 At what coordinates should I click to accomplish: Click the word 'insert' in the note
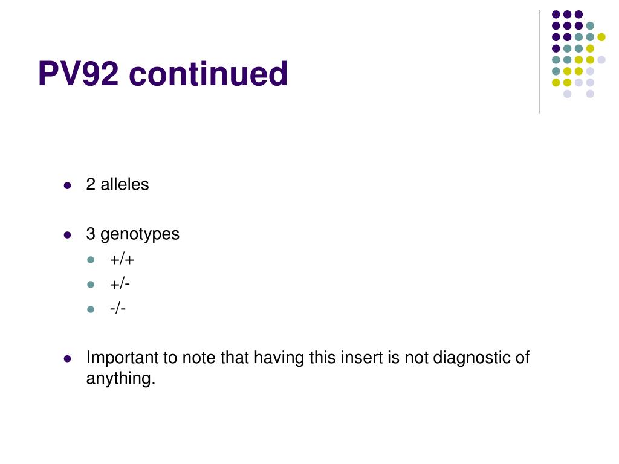[362, 358]
